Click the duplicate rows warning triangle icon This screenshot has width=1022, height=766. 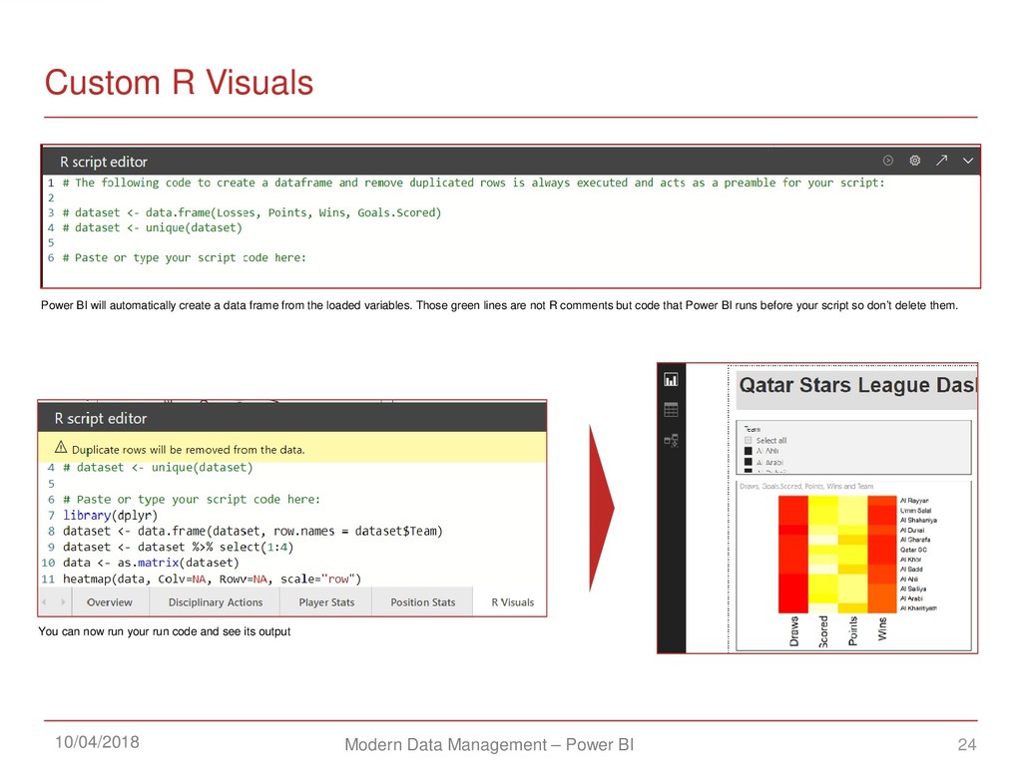(x=61, y=447)
